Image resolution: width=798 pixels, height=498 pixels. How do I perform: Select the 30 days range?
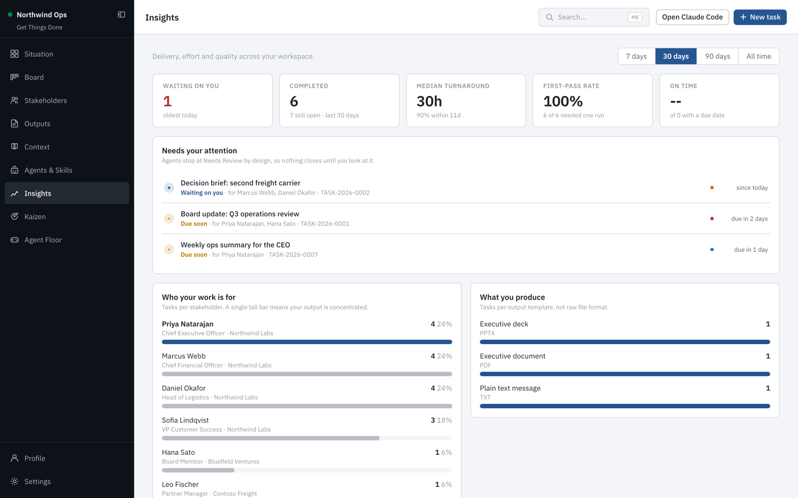click(676, 56)
